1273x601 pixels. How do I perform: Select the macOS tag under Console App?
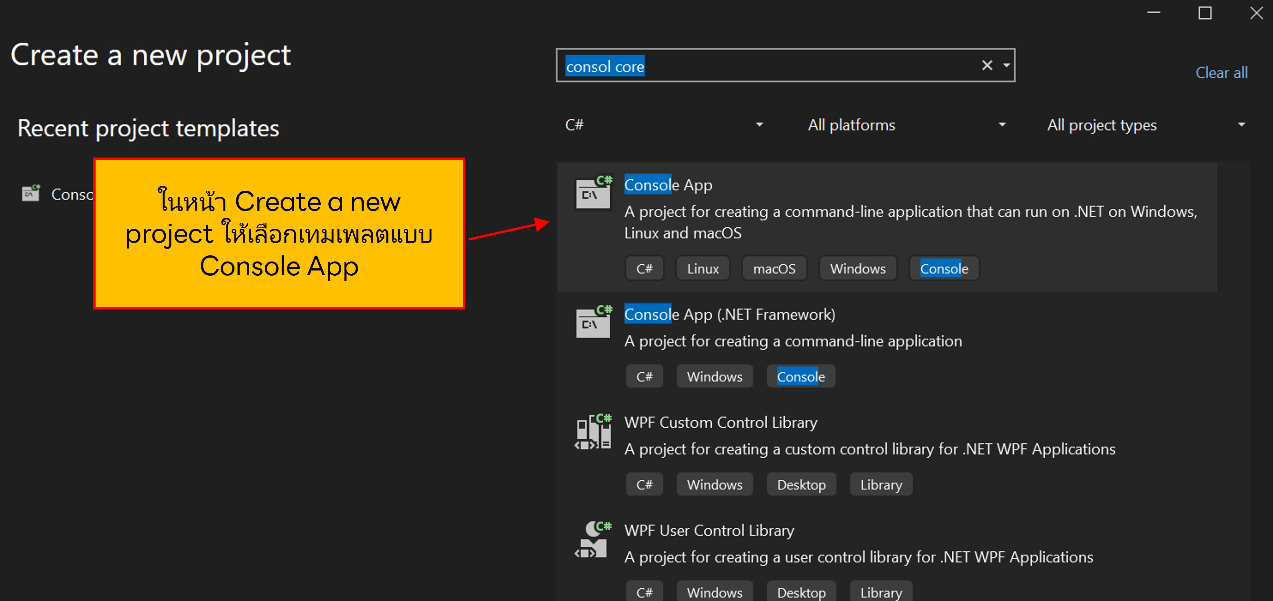(774, 268)
